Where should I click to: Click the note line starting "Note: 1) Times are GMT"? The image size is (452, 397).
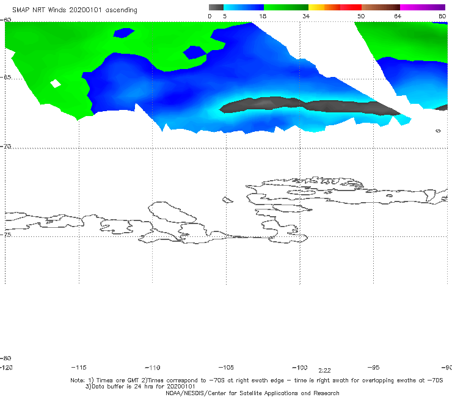257,381
